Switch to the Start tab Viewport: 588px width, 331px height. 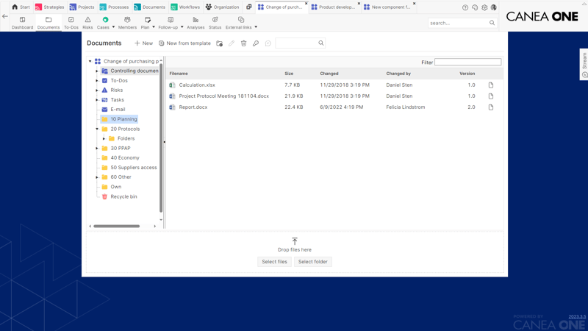click(21, 7)
